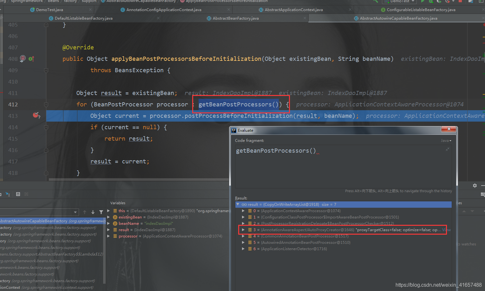Fold the if block at line 414

(46, 127)
